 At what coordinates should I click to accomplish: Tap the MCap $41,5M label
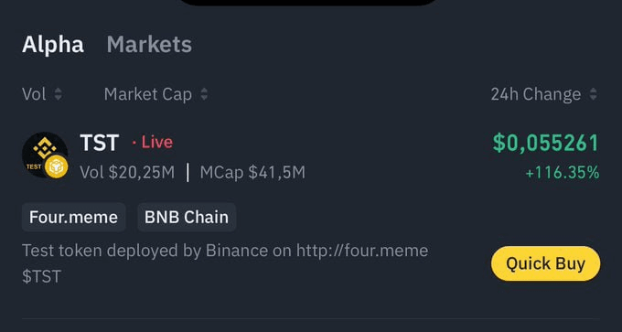(252, 173)
